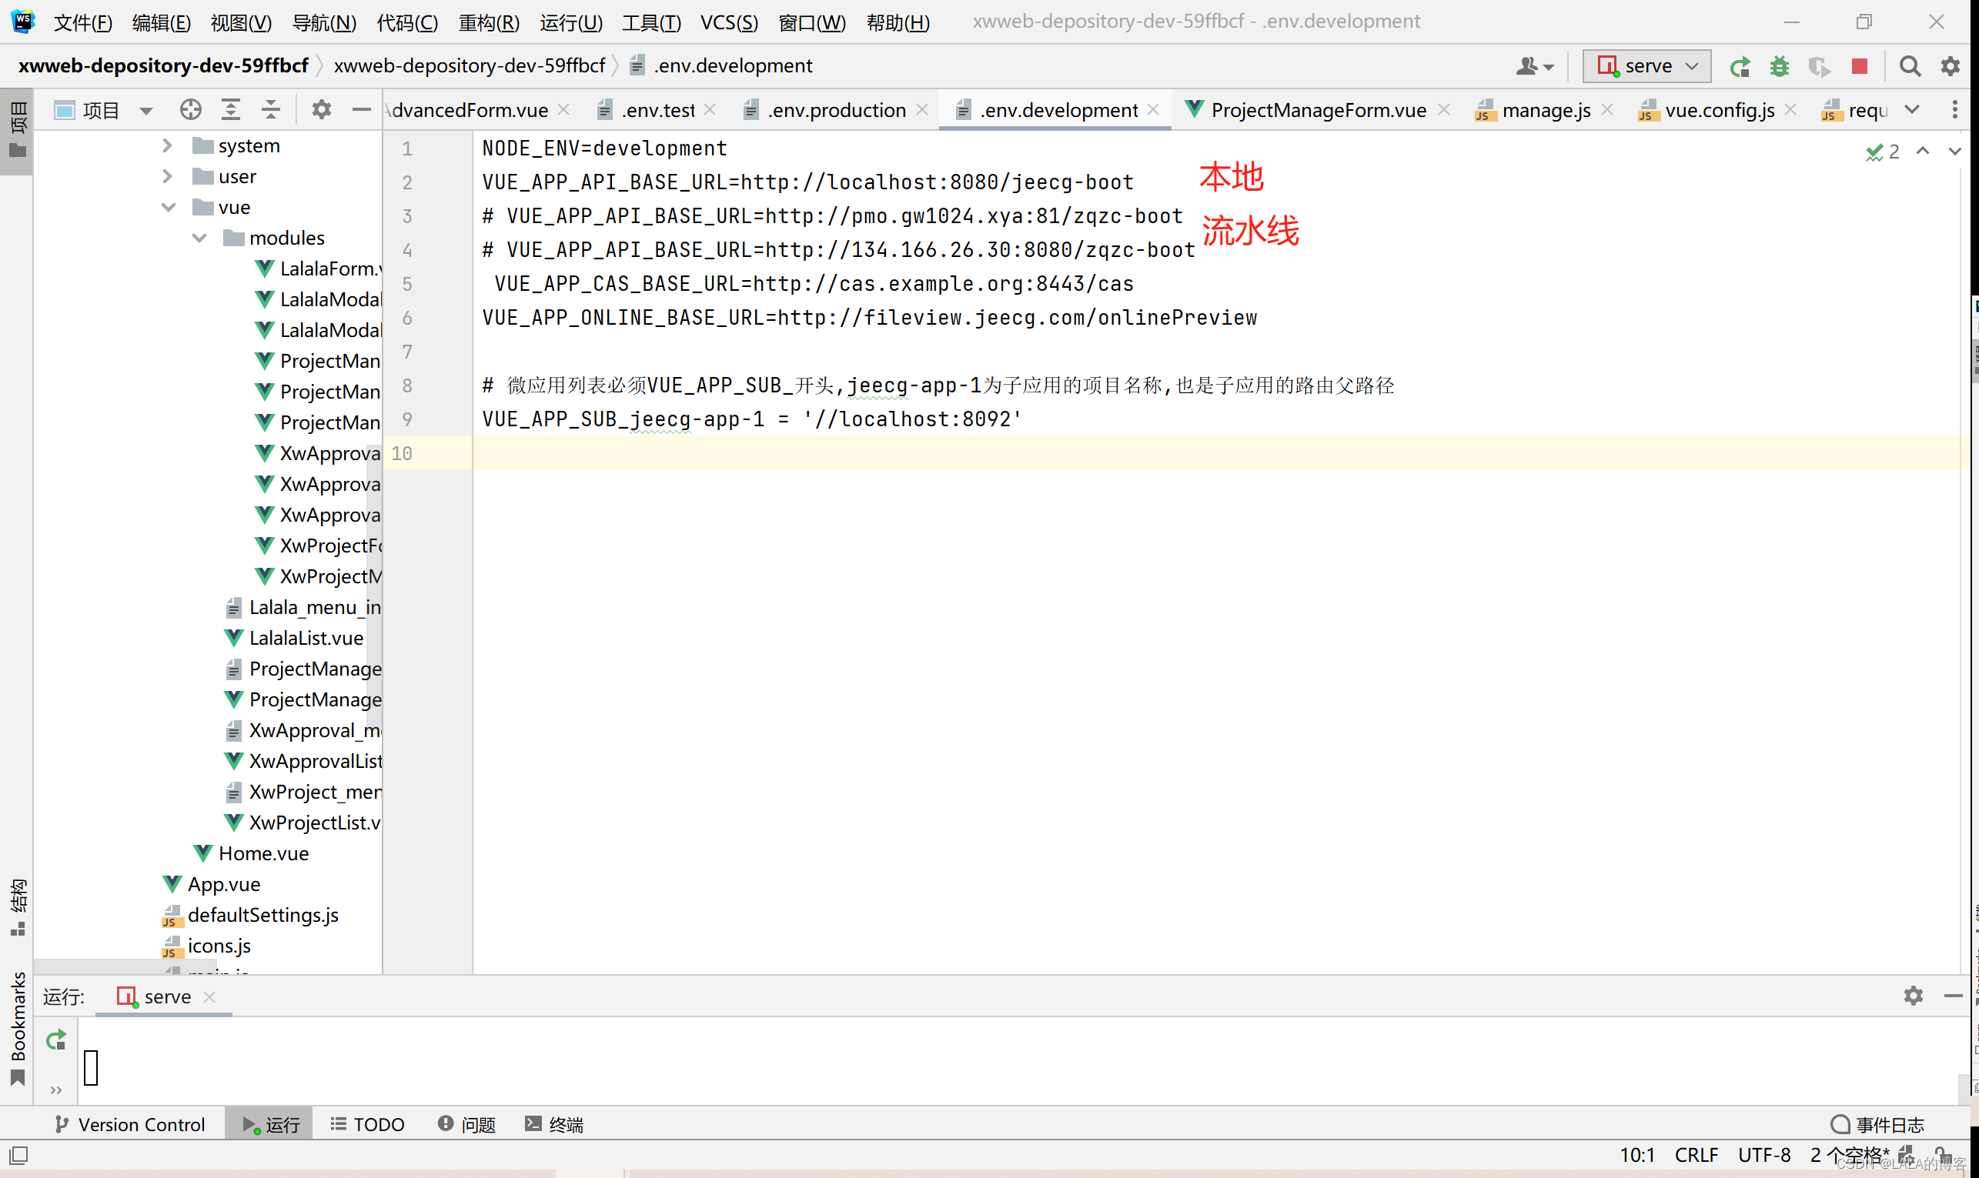This screenshot has height=1178, width=1979.
Task: Open Home.vue in the project tree
Action: click(251, 853)
